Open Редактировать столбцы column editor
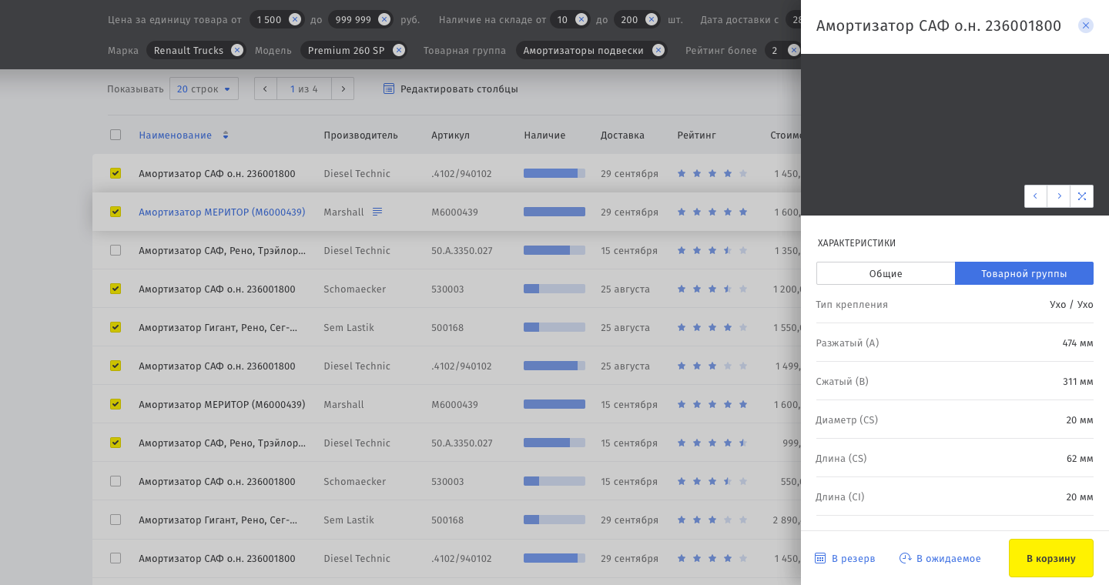 click(x=459, y=89)
